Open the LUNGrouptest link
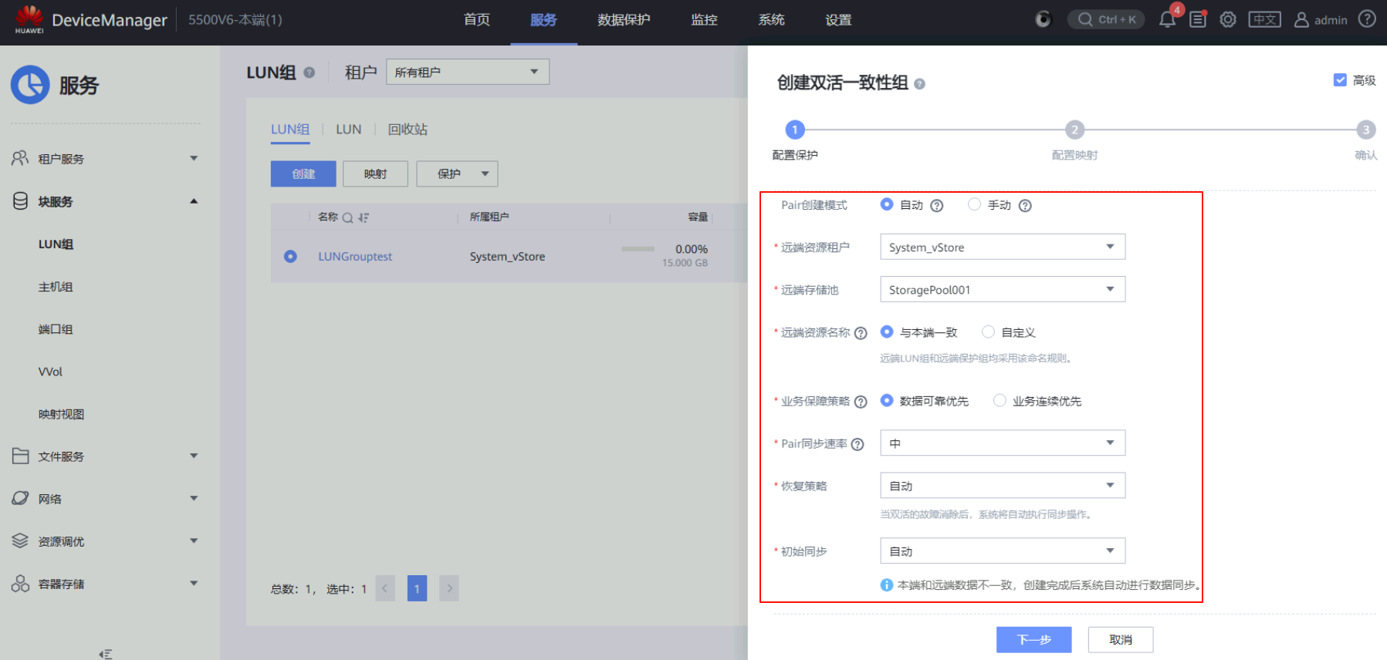 pyautogui.click(x=355, y=257)
